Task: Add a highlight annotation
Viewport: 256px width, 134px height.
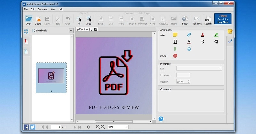Action: point(216,35)
